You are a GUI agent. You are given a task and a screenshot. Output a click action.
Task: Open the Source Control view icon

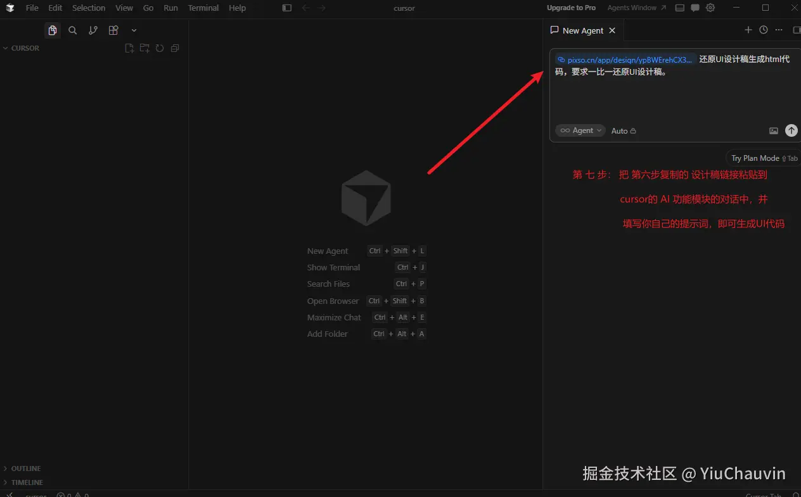(x=93, y=30)
